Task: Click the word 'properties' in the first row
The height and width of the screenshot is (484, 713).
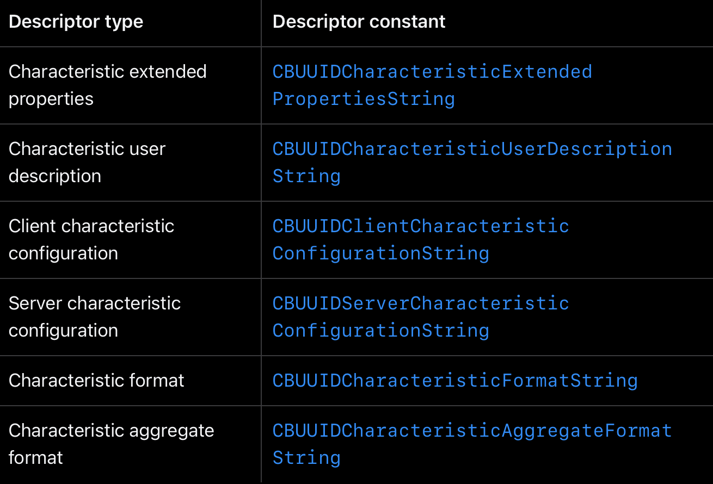Action: 51,100
